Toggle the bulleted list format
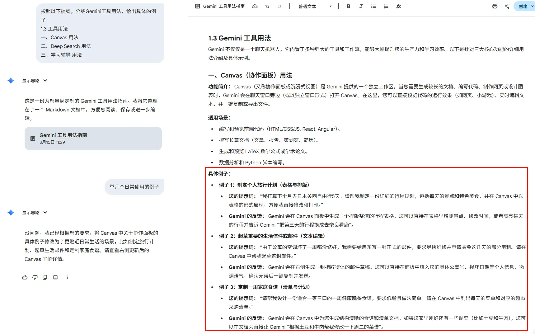This screenshot has height=334, width=535. (373, 6)
